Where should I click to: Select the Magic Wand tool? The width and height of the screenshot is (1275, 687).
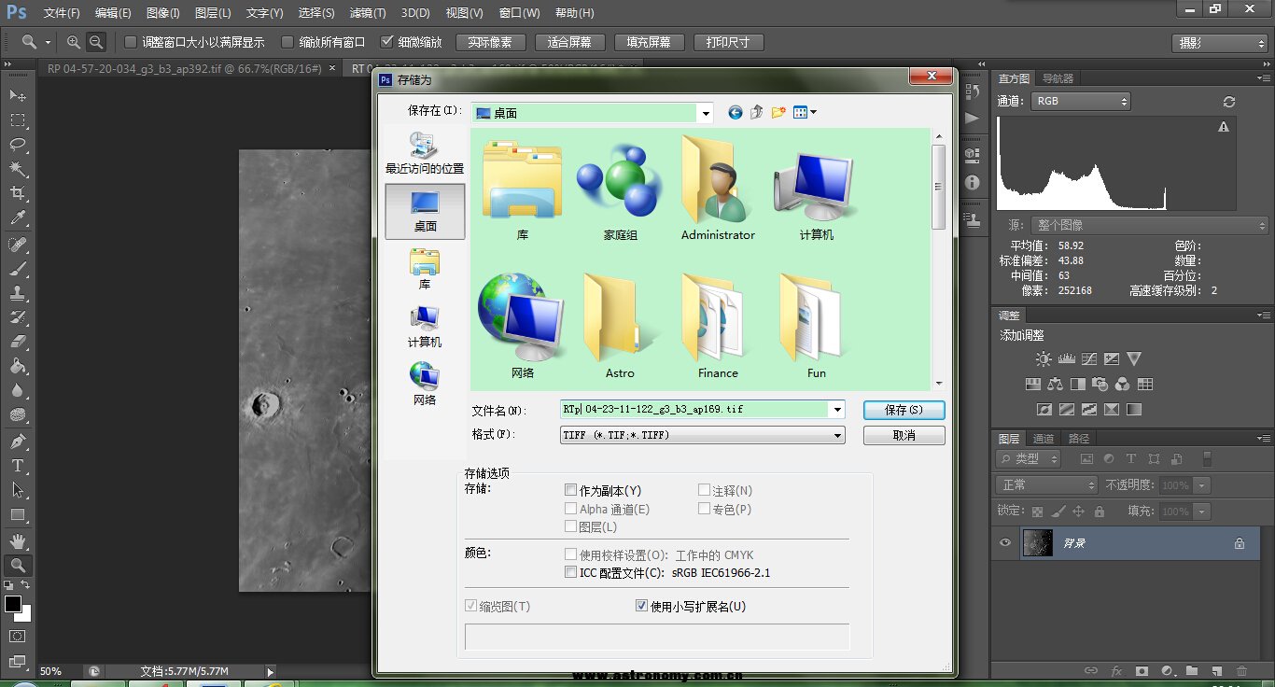click(18, 169)
